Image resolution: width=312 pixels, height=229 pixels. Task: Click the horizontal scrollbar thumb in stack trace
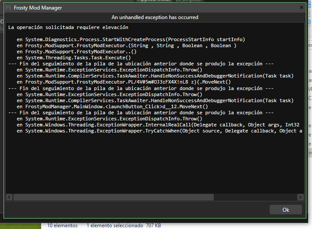click(113, 197)
